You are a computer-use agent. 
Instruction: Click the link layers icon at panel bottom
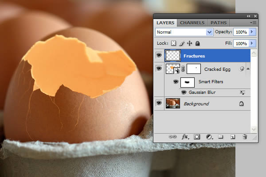[172, 137]
